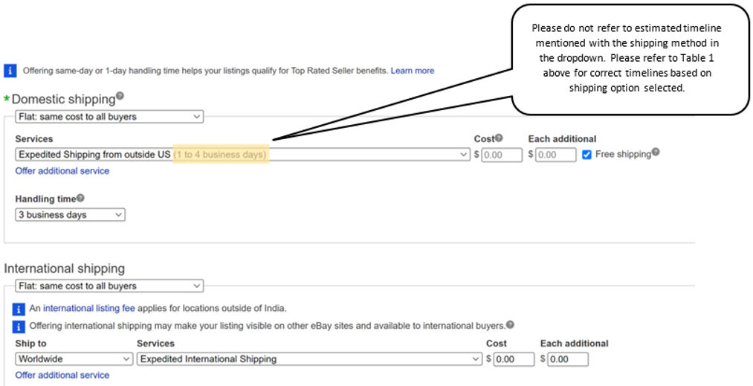Open the Ship to Worldwide dropdown

[x=73, y=359]
